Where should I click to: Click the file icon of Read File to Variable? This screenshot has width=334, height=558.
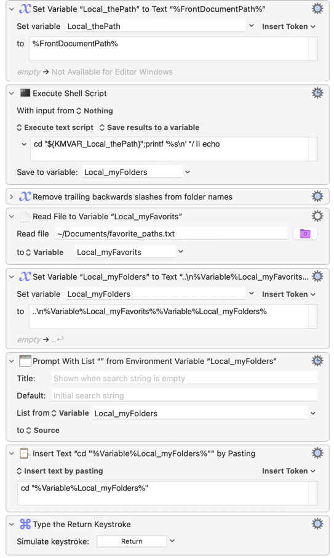(x=25, y=216)
